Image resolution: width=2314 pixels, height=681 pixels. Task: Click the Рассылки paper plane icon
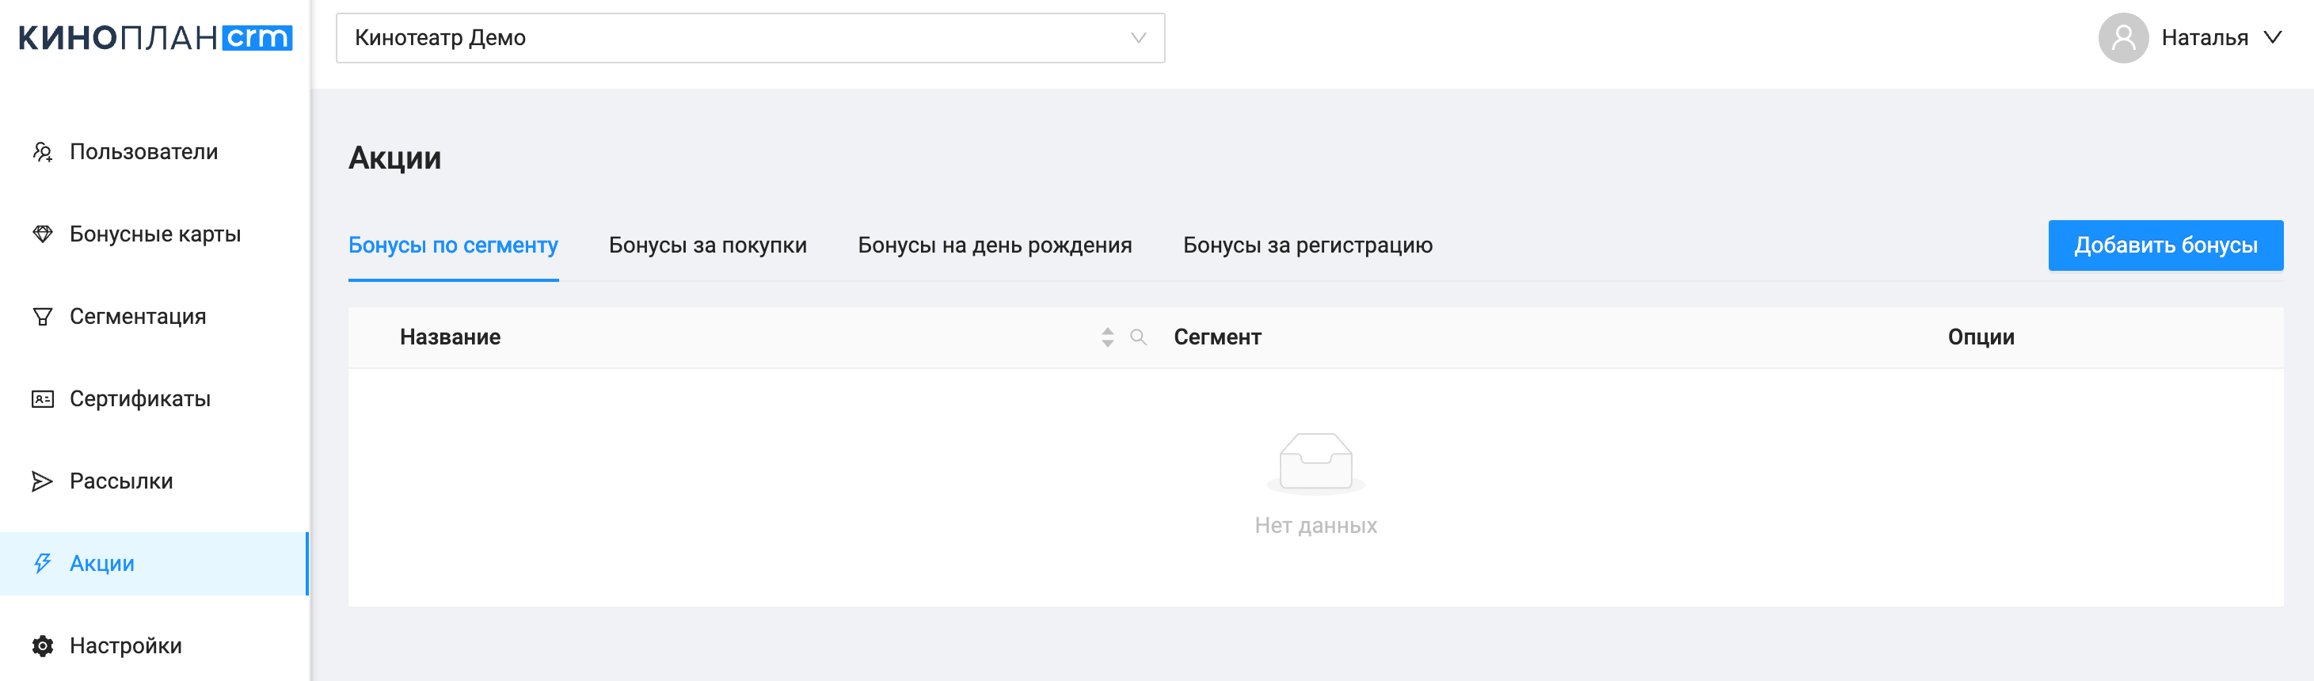click(42, 481)
